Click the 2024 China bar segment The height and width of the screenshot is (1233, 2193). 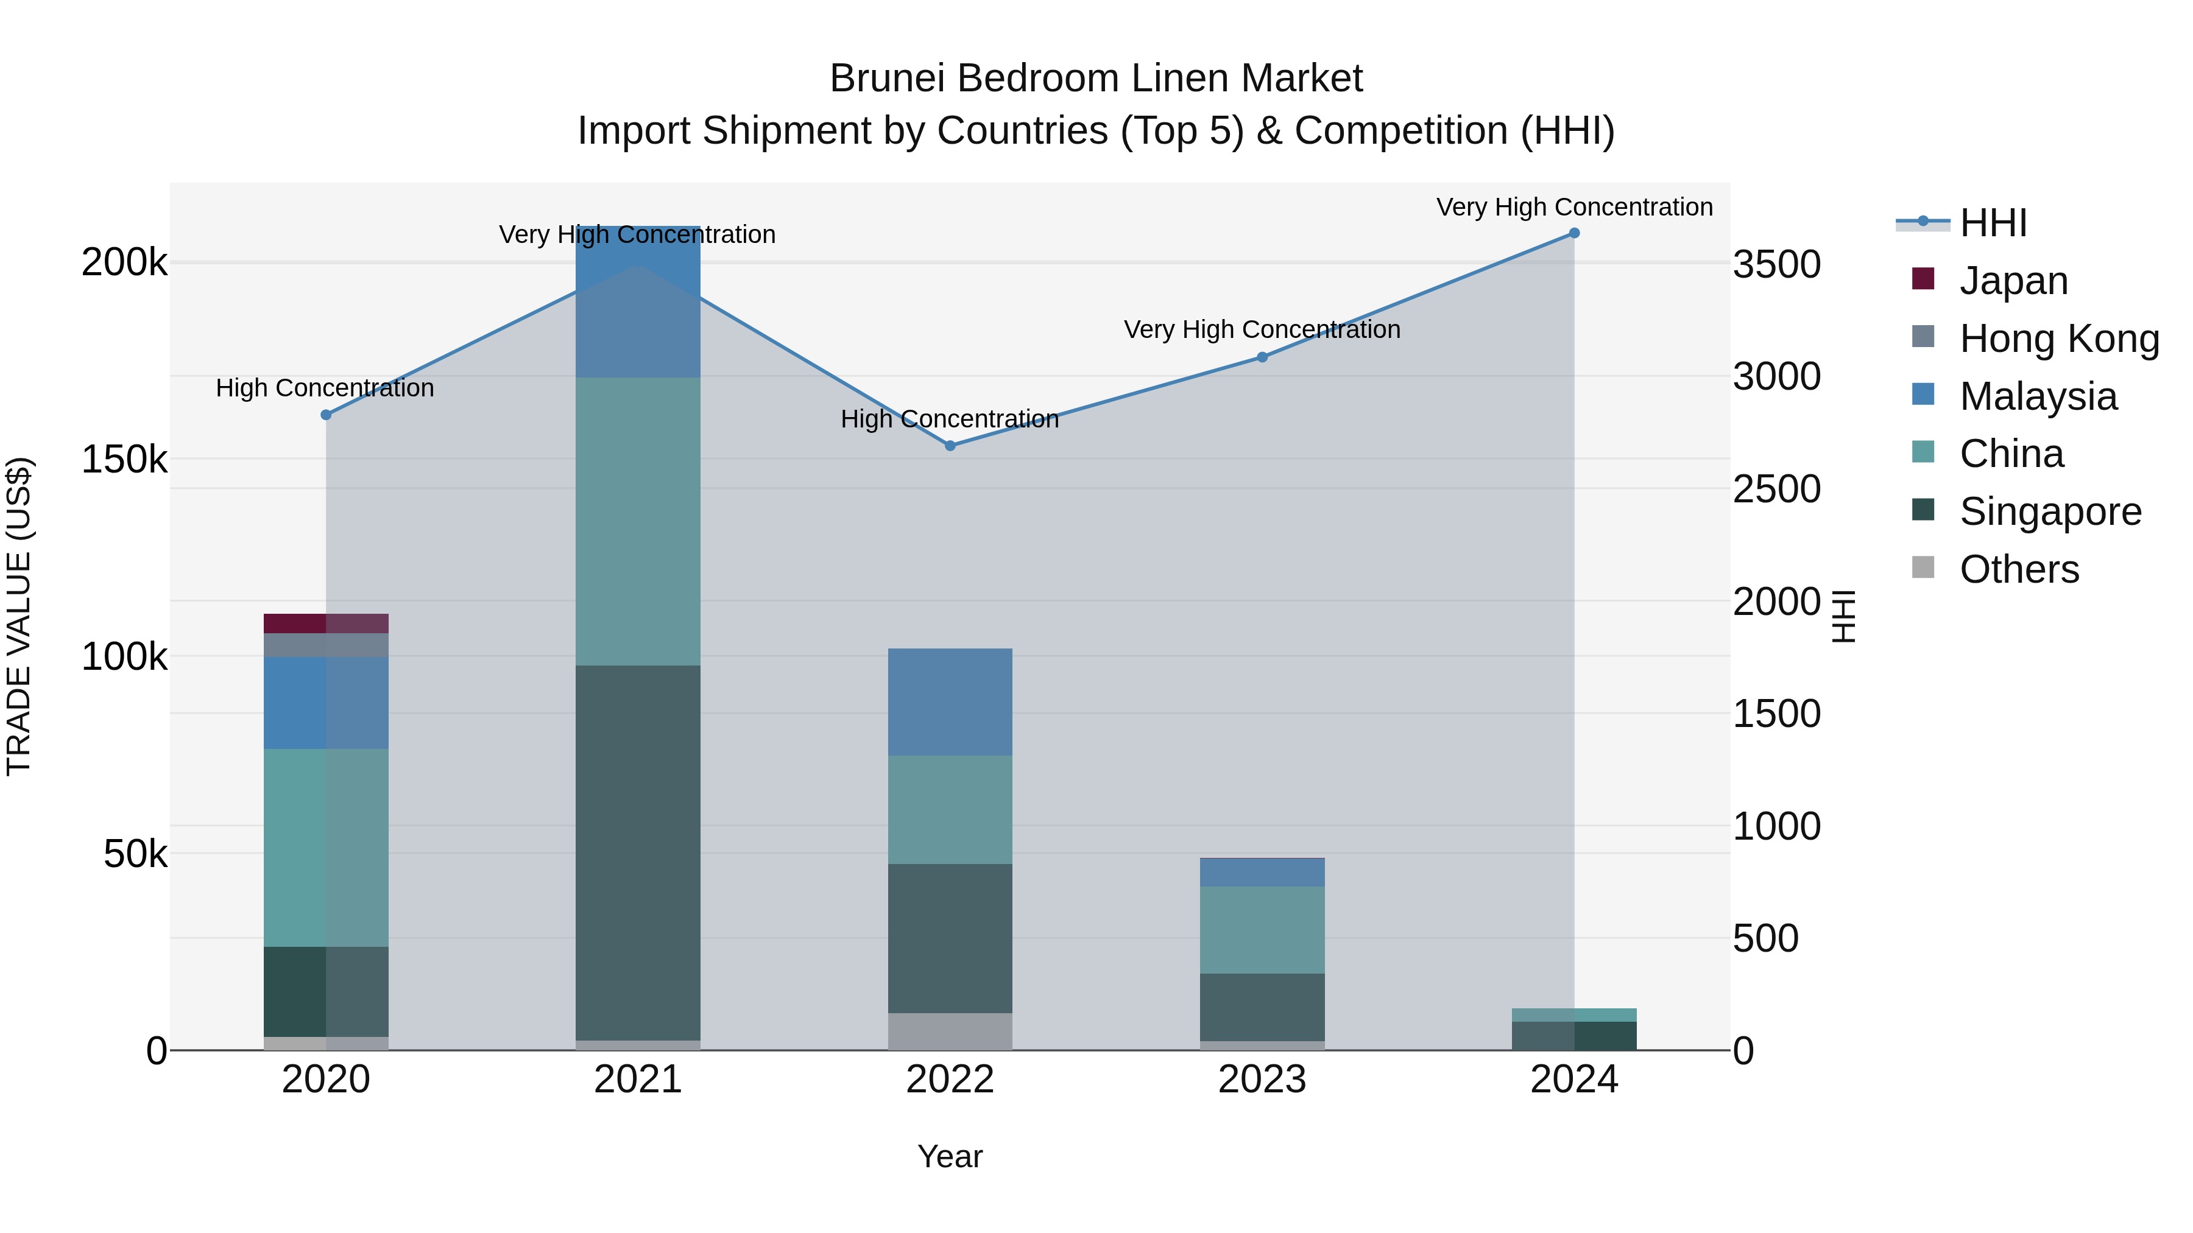1574,1015
